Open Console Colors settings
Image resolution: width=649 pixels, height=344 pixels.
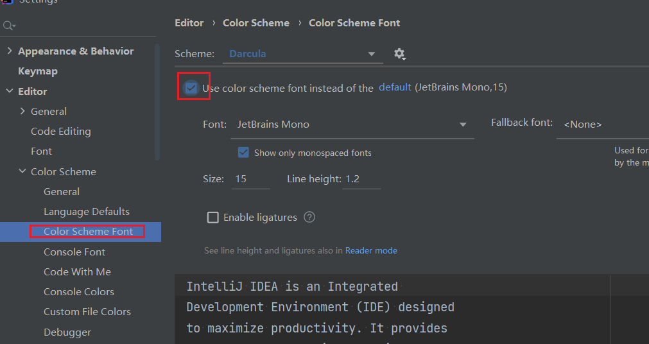coord(79,291)
